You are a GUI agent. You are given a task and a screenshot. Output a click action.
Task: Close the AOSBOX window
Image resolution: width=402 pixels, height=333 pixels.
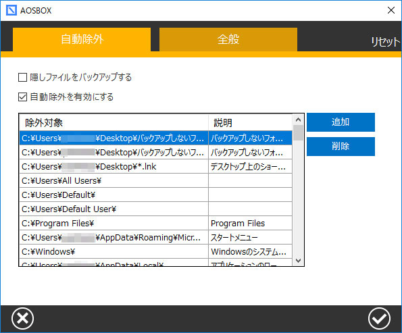pos(391,10)
